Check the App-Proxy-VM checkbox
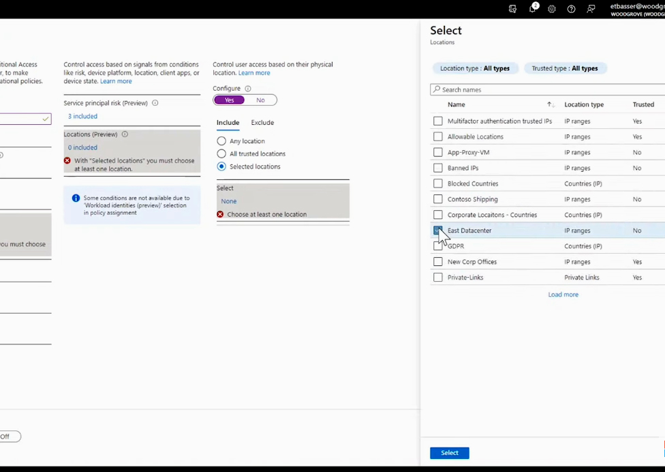The height and width of the screenshot is (472, 665). (437, 152)
